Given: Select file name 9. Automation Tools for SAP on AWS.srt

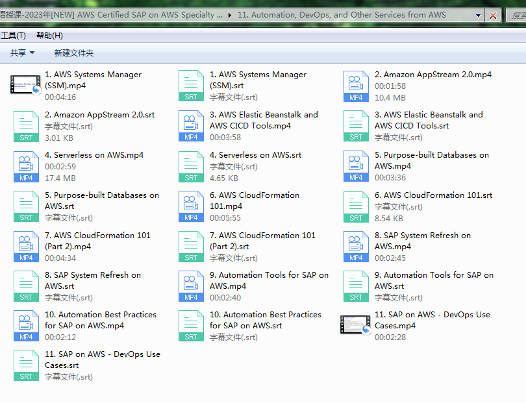Looking at the screenshot, I should [434, 280].
